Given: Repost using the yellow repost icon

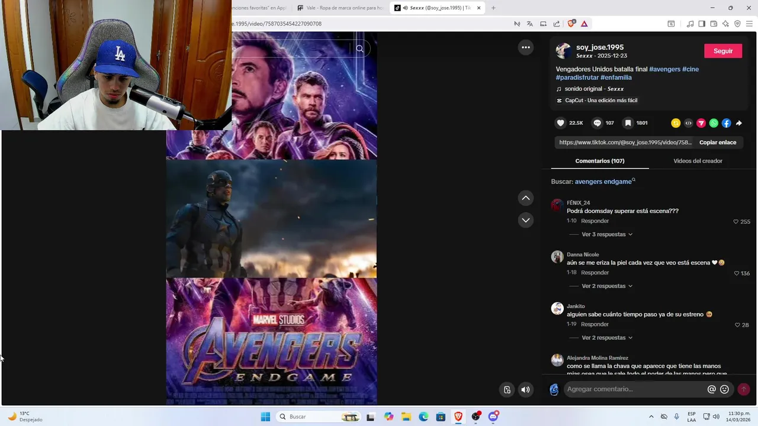Looking at the screenshot, I should 676,123.
